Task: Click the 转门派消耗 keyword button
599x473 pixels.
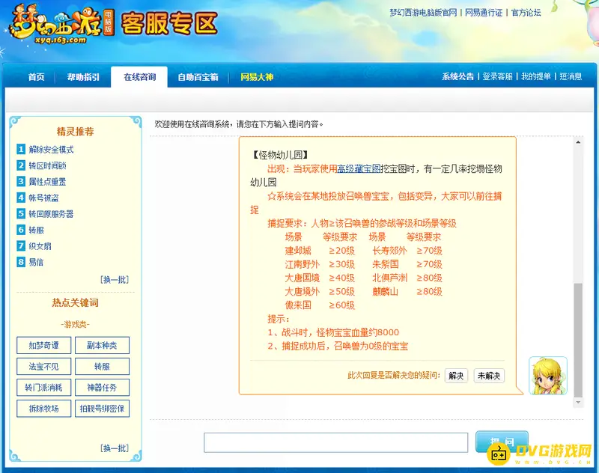Action: (44, 388)
